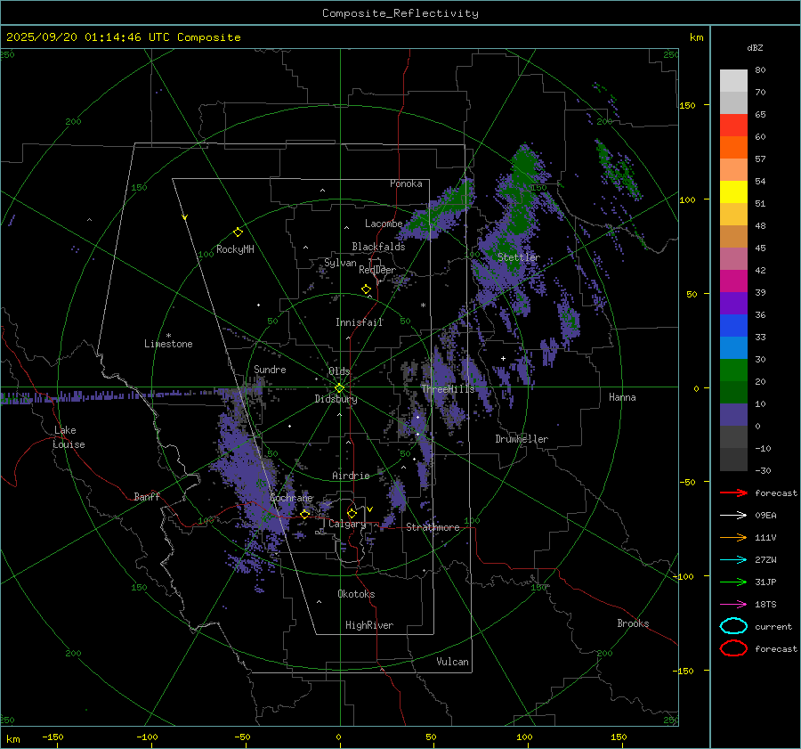Select the white 09EA arrow icon

click(733, 515)
